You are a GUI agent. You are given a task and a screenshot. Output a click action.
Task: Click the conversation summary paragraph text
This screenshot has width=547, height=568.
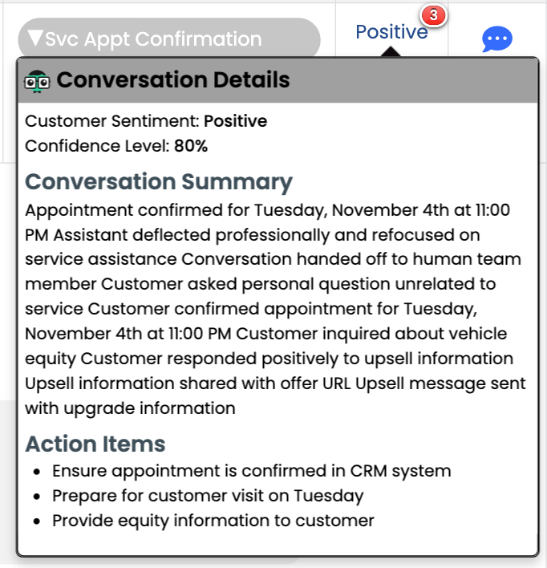273,309
